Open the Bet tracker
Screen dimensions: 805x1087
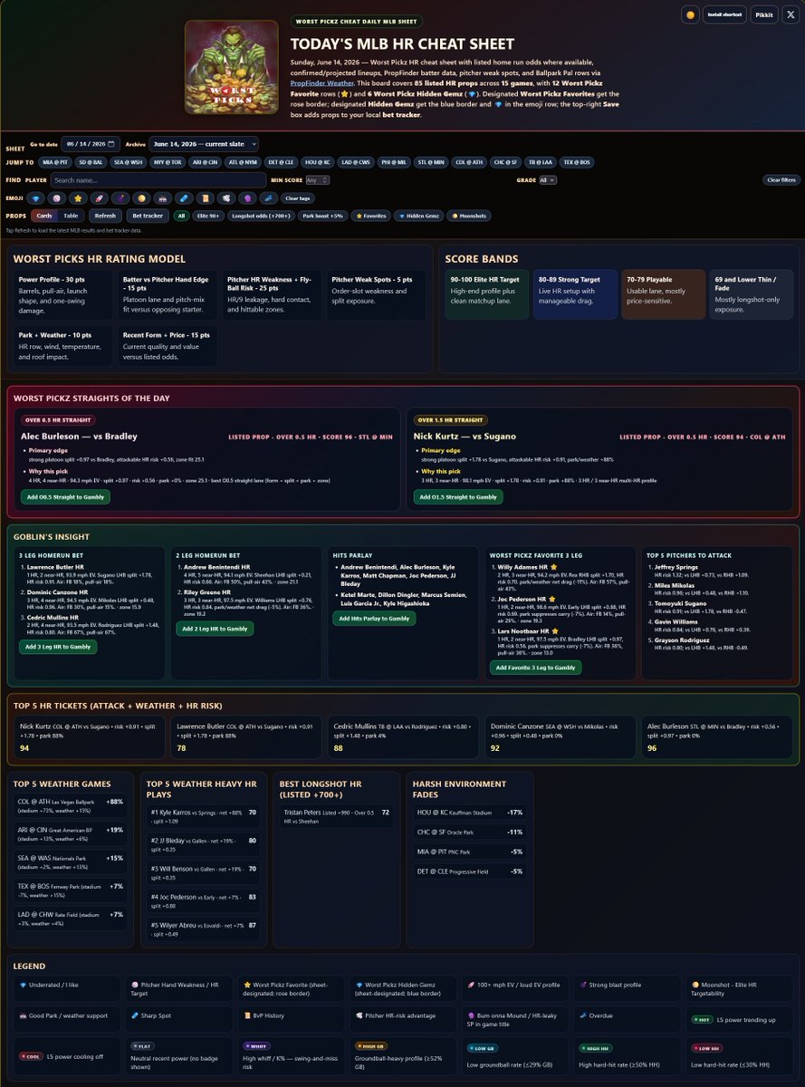point(148,216)
